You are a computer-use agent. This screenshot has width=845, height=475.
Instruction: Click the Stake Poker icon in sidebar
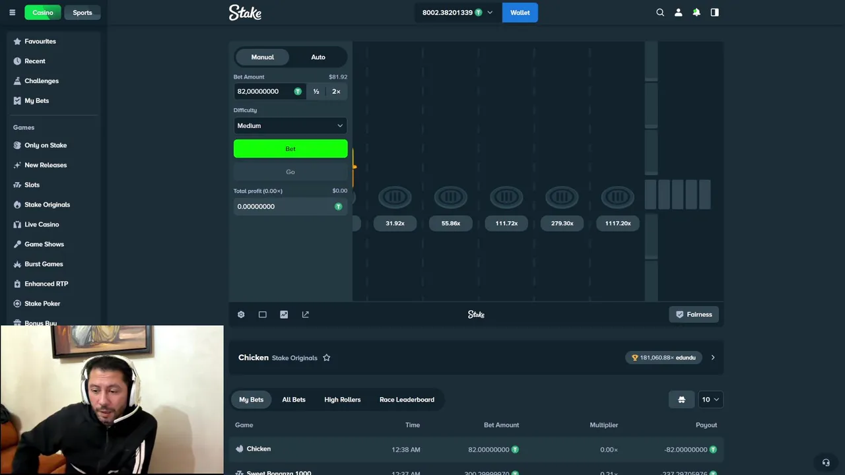tap(18, 303)
